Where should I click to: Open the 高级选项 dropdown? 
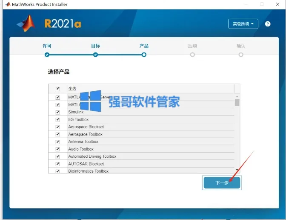tap(243, 24)
